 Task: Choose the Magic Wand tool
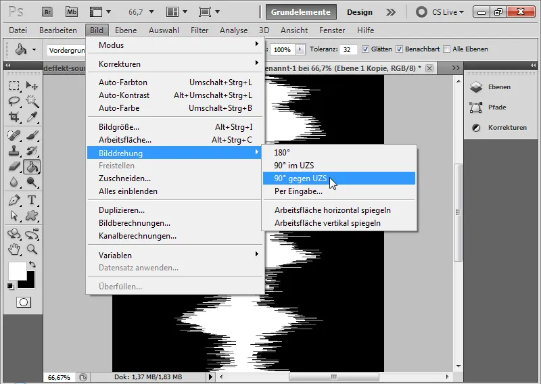click(32, 101)
